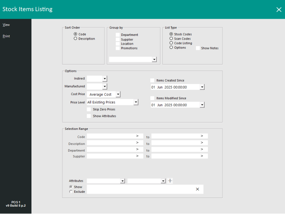Expand first Attributes dropdown
285x214 pixels.
pyautogui.click(x=122, y=181)
